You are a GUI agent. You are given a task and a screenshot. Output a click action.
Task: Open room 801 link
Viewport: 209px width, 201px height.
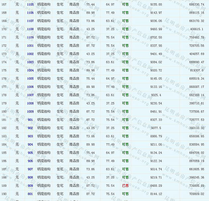[x=30, y=194]
